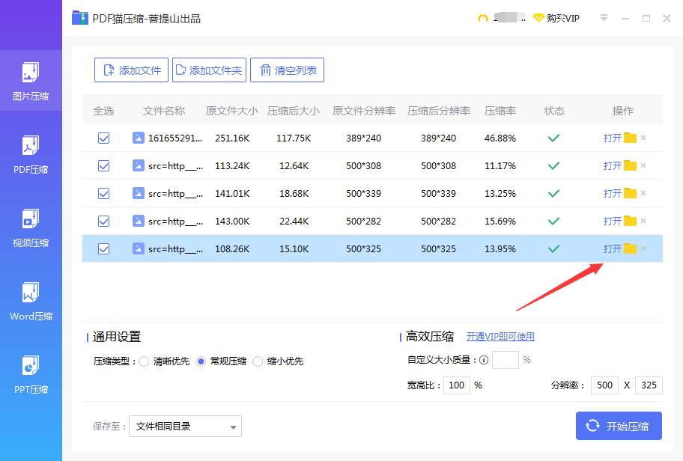Click the image icon of the 108.26K row

(x=138, y=248)
